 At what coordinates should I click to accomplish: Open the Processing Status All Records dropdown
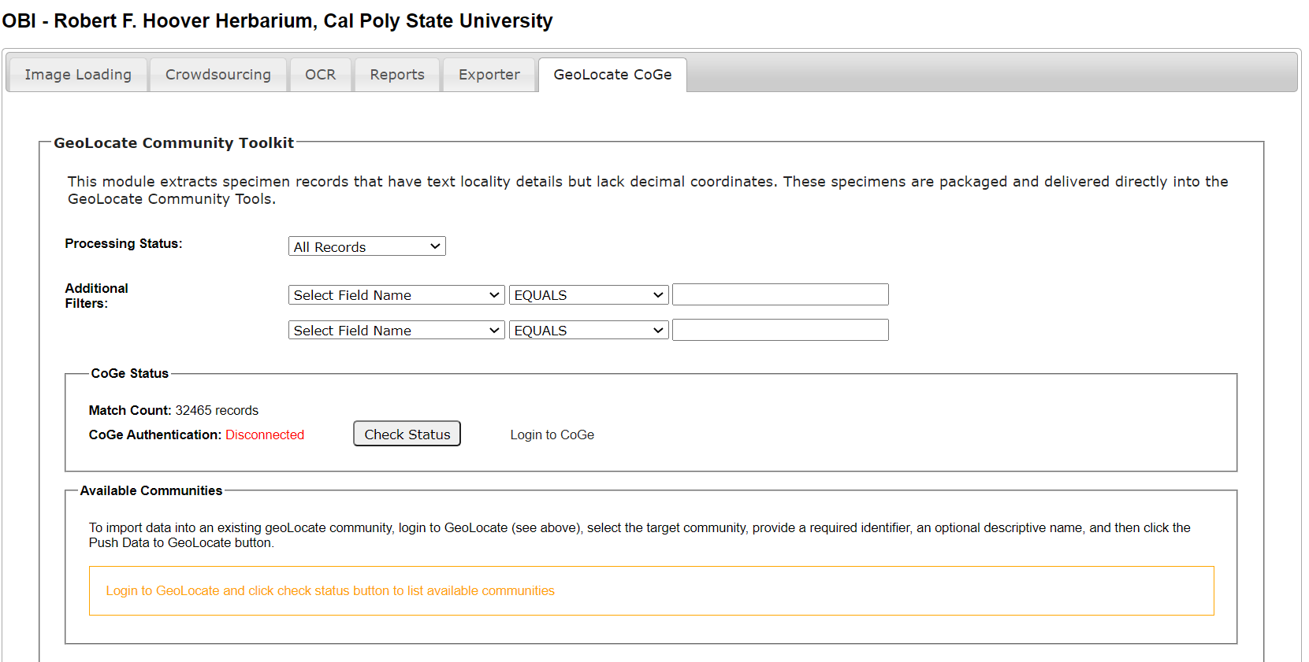(x=367, y=246)
